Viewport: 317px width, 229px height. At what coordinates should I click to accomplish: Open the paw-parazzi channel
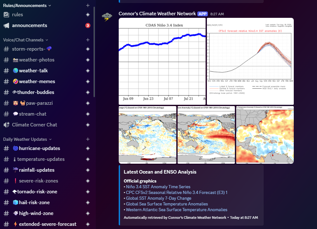[46, 103]
